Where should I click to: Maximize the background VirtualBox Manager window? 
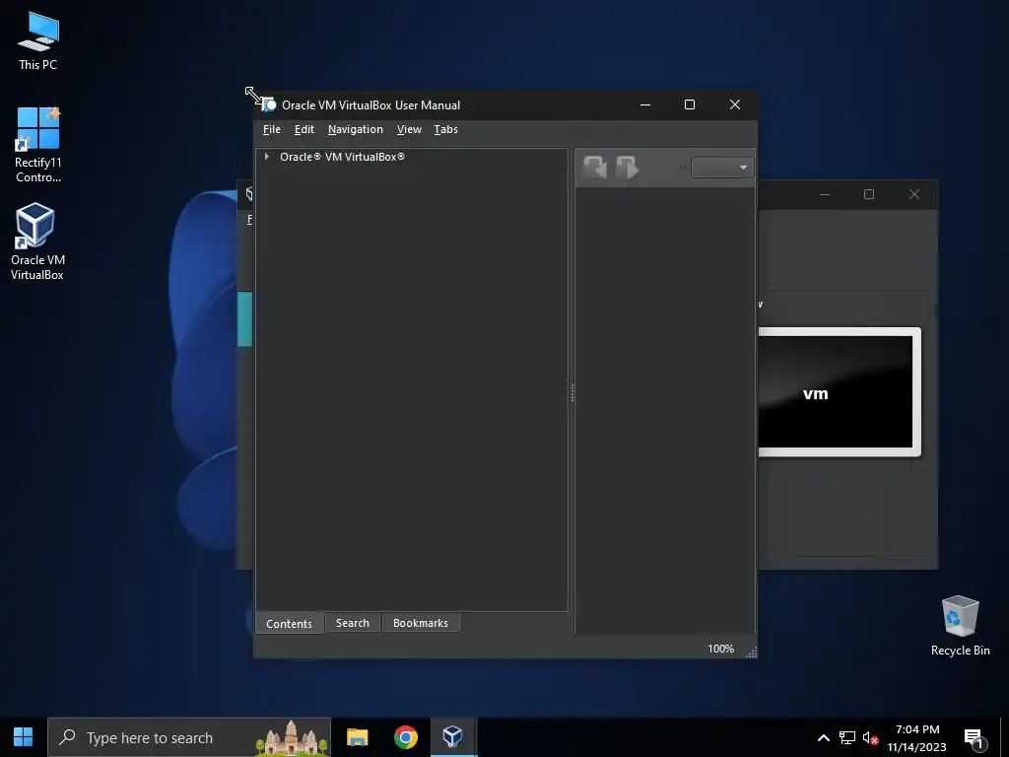[869, 194]
